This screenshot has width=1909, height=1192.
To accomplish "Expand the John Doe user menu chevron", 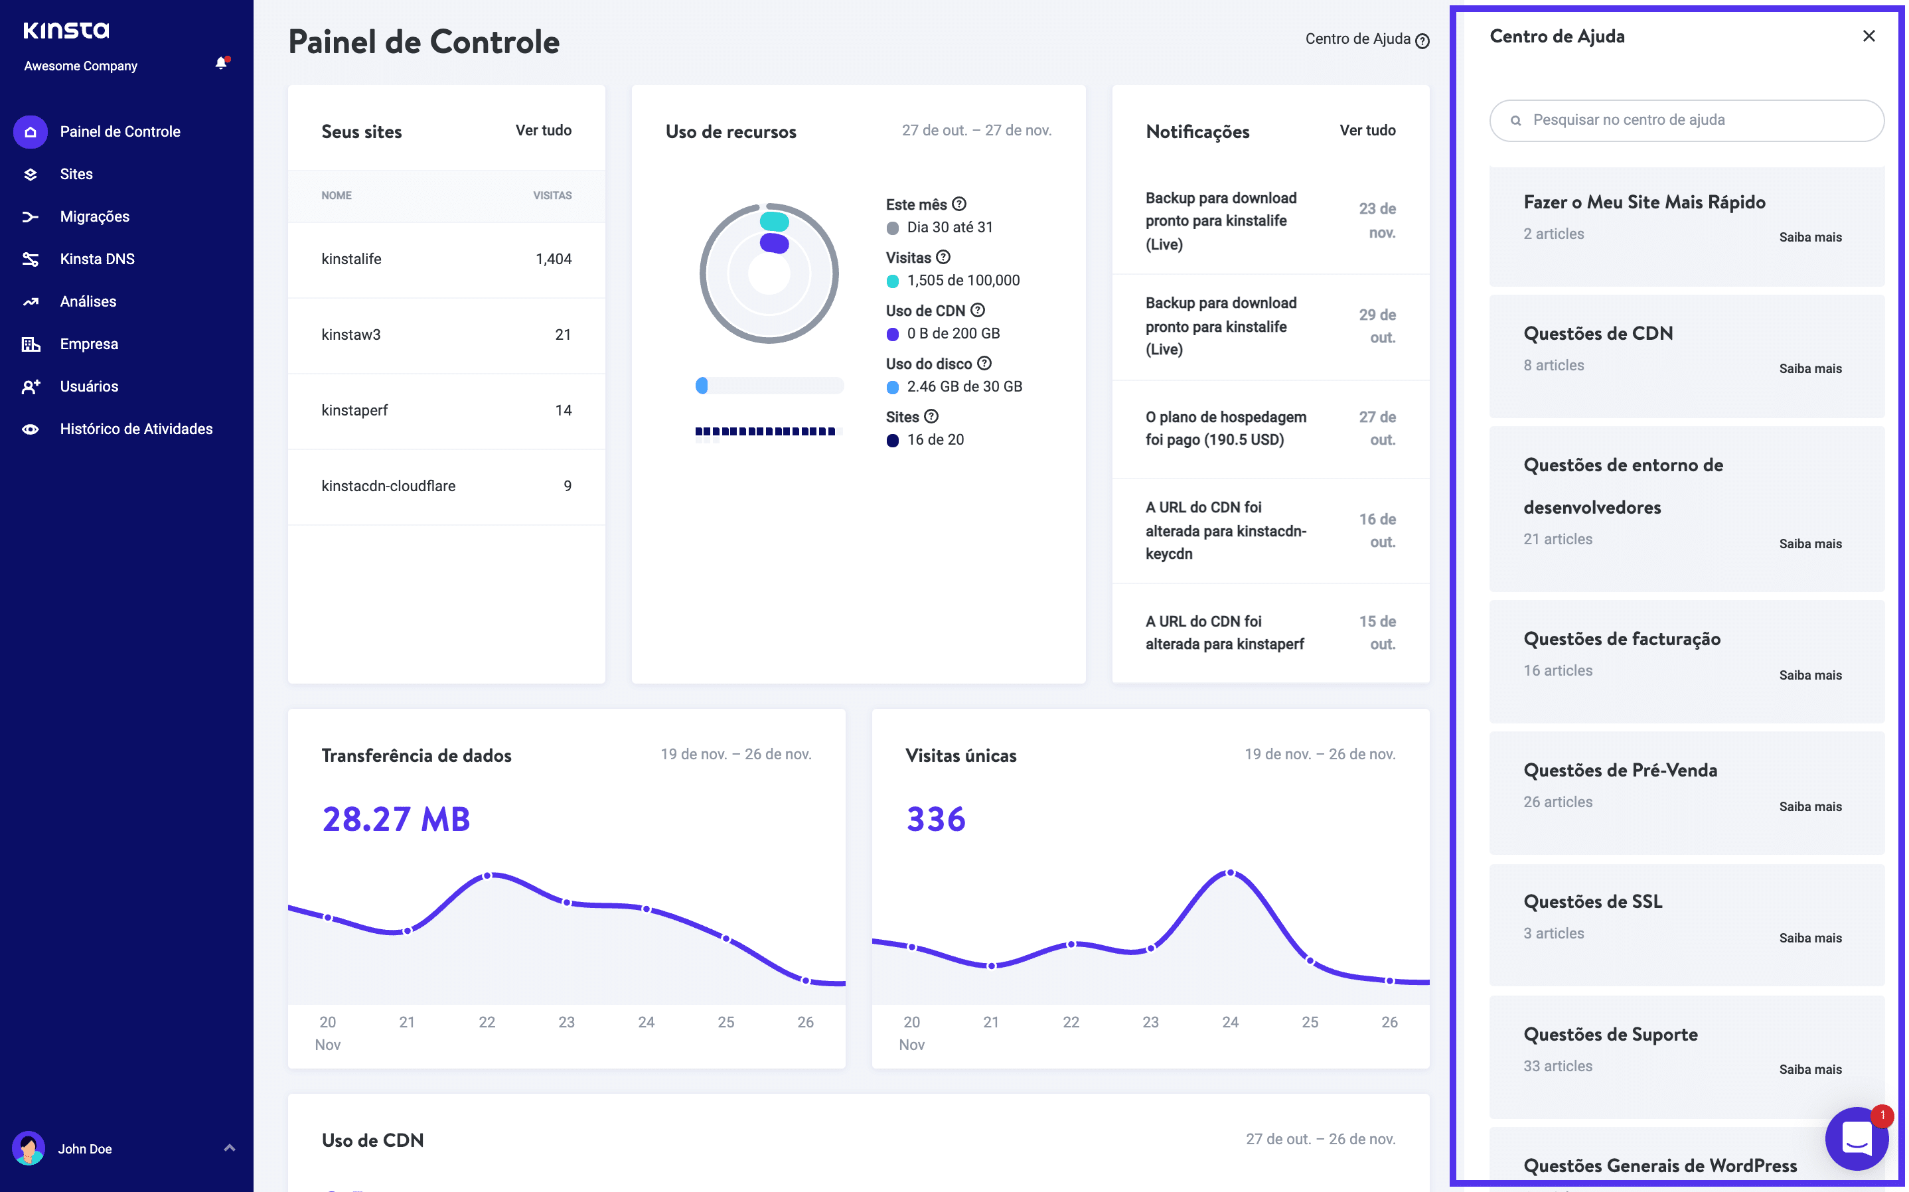I will click(230, 1148).
